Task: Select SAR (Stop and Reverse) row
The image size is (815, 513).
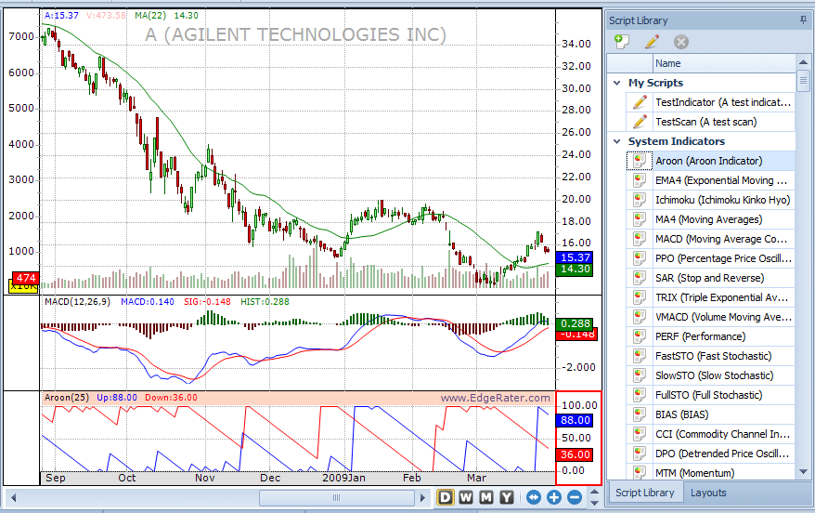Action: pyautogui.click(x=710, y=278)
